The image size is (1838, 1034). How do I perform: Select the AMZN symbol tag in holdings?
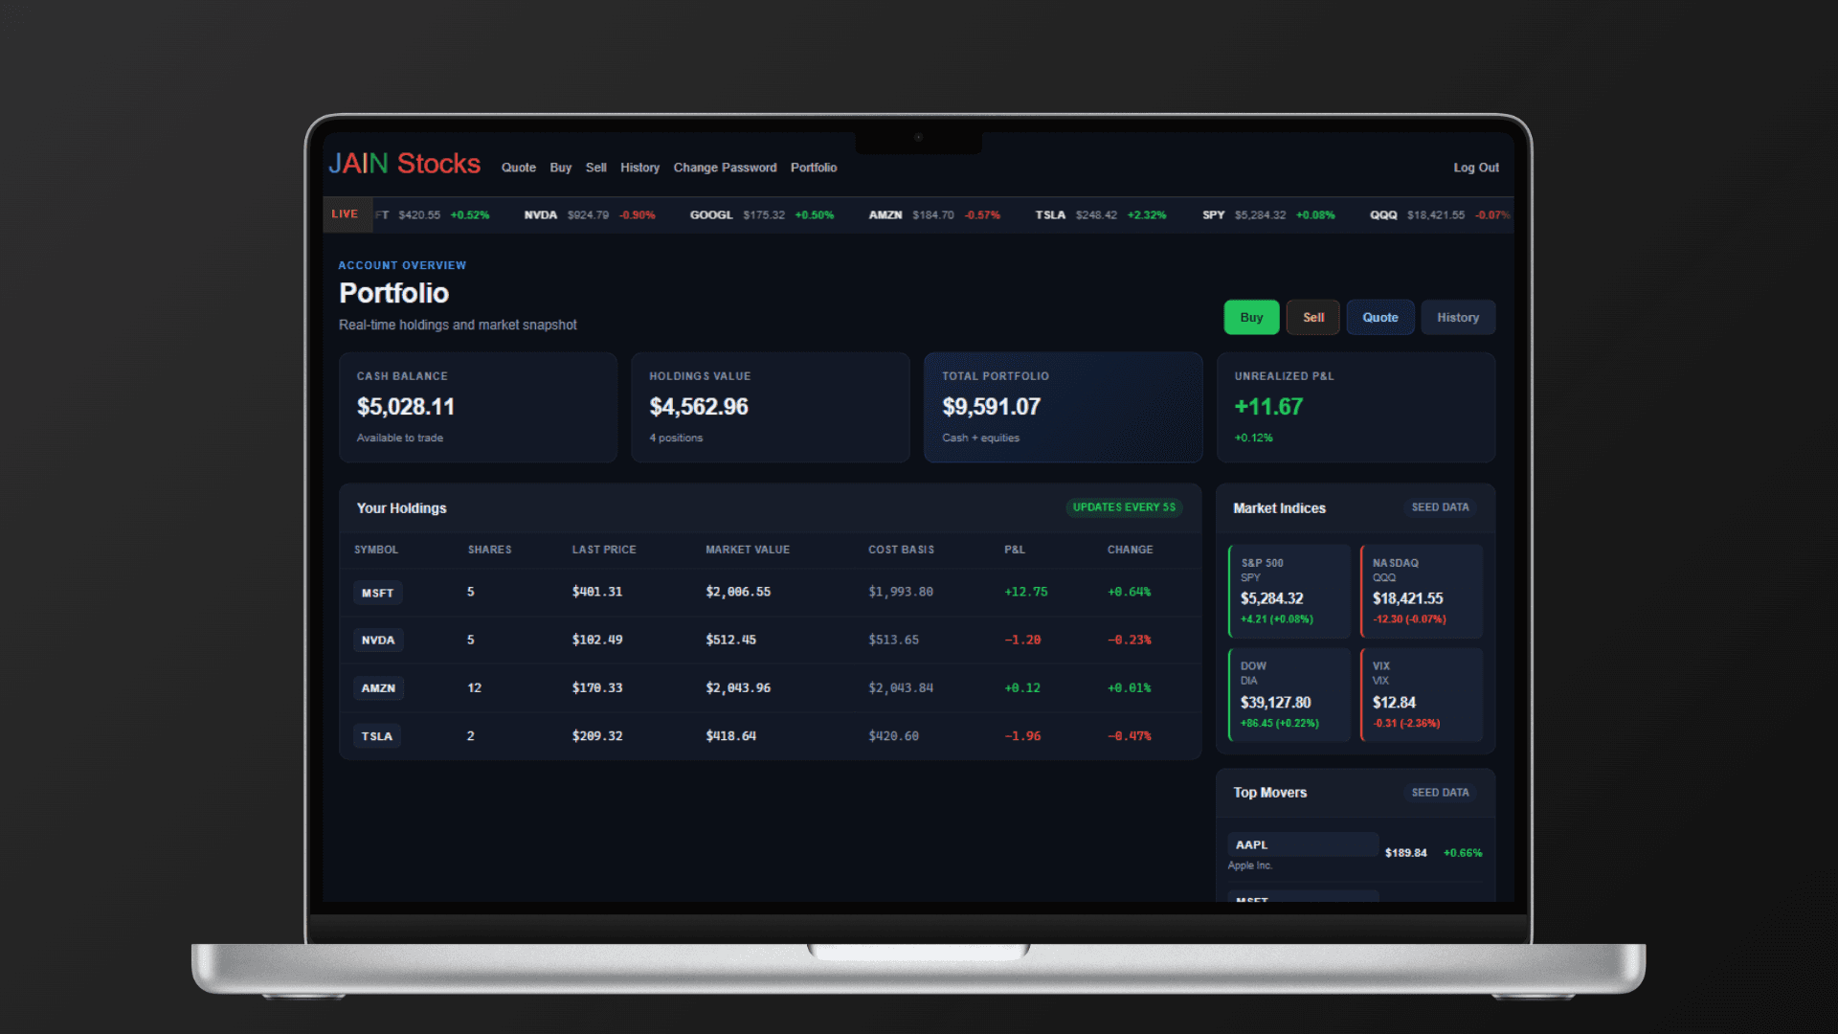[379, 688]
